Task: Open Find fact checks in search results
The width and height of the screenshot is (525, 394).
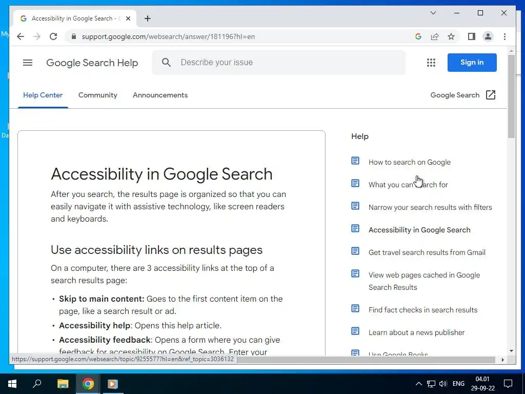Action: click(423, 310)
